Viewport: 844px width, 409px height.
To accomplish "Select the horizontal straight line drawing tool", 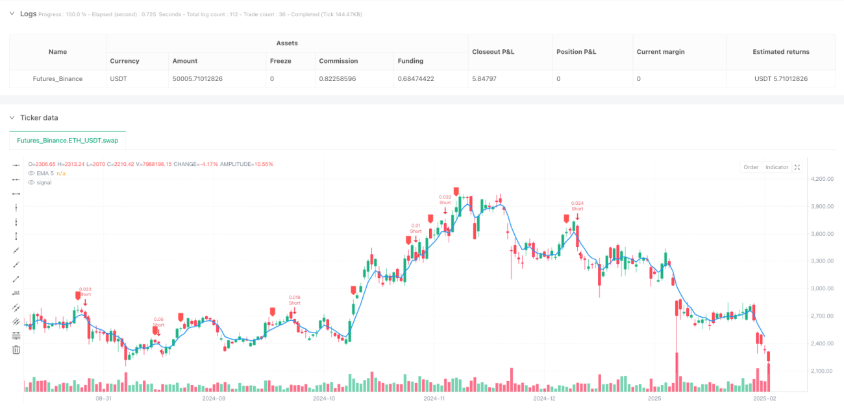I will point(16,165).
